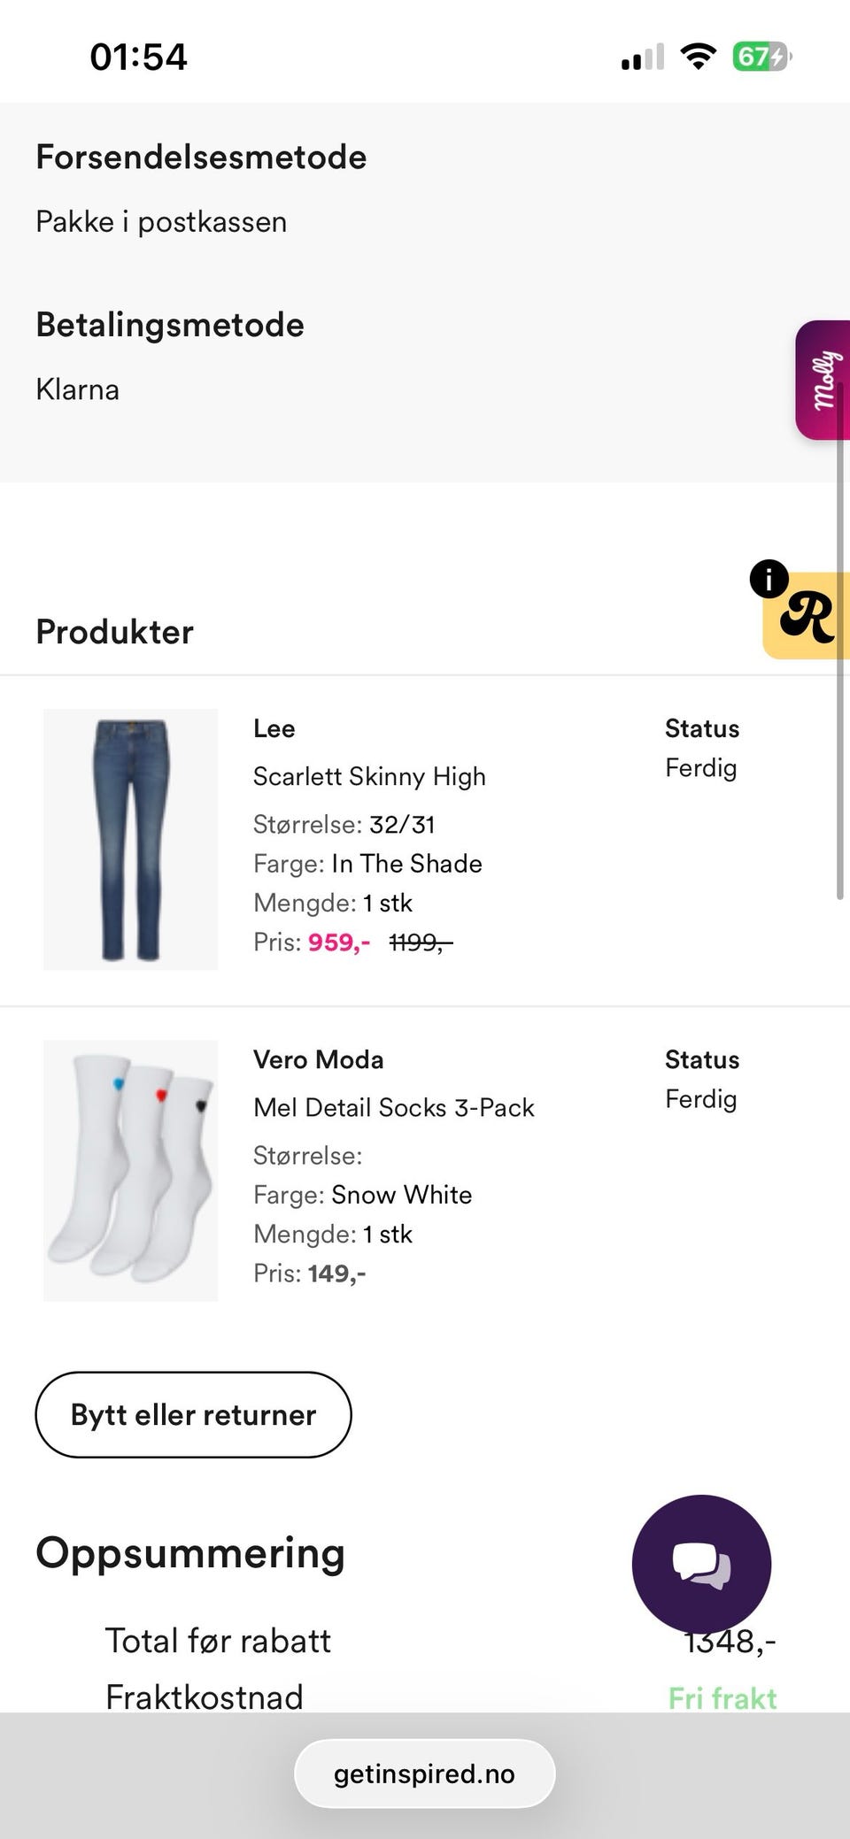The height and width of the screenshot is (1839, 850).
Task: Open the purple chat bubble button
Action: (x=701, y=1565)
